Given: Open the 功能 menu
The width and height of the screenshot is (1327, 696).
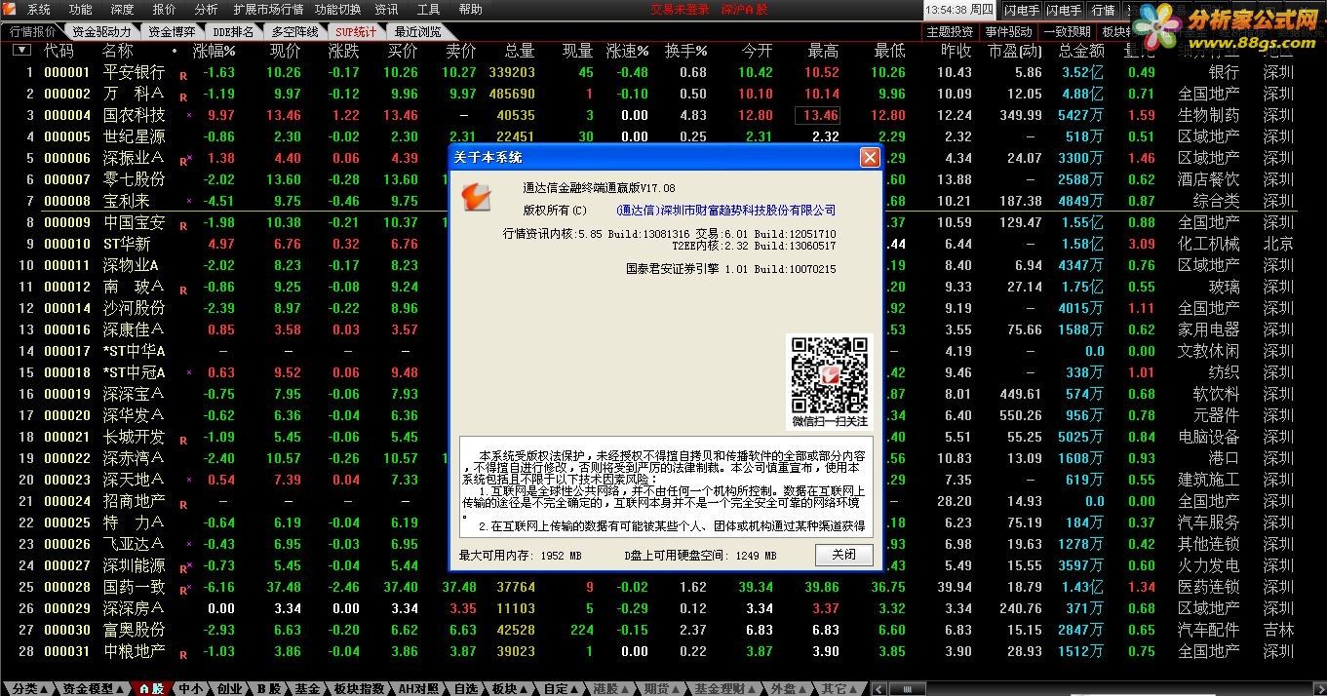Looking at the screenshot, I should coord(81,9).
